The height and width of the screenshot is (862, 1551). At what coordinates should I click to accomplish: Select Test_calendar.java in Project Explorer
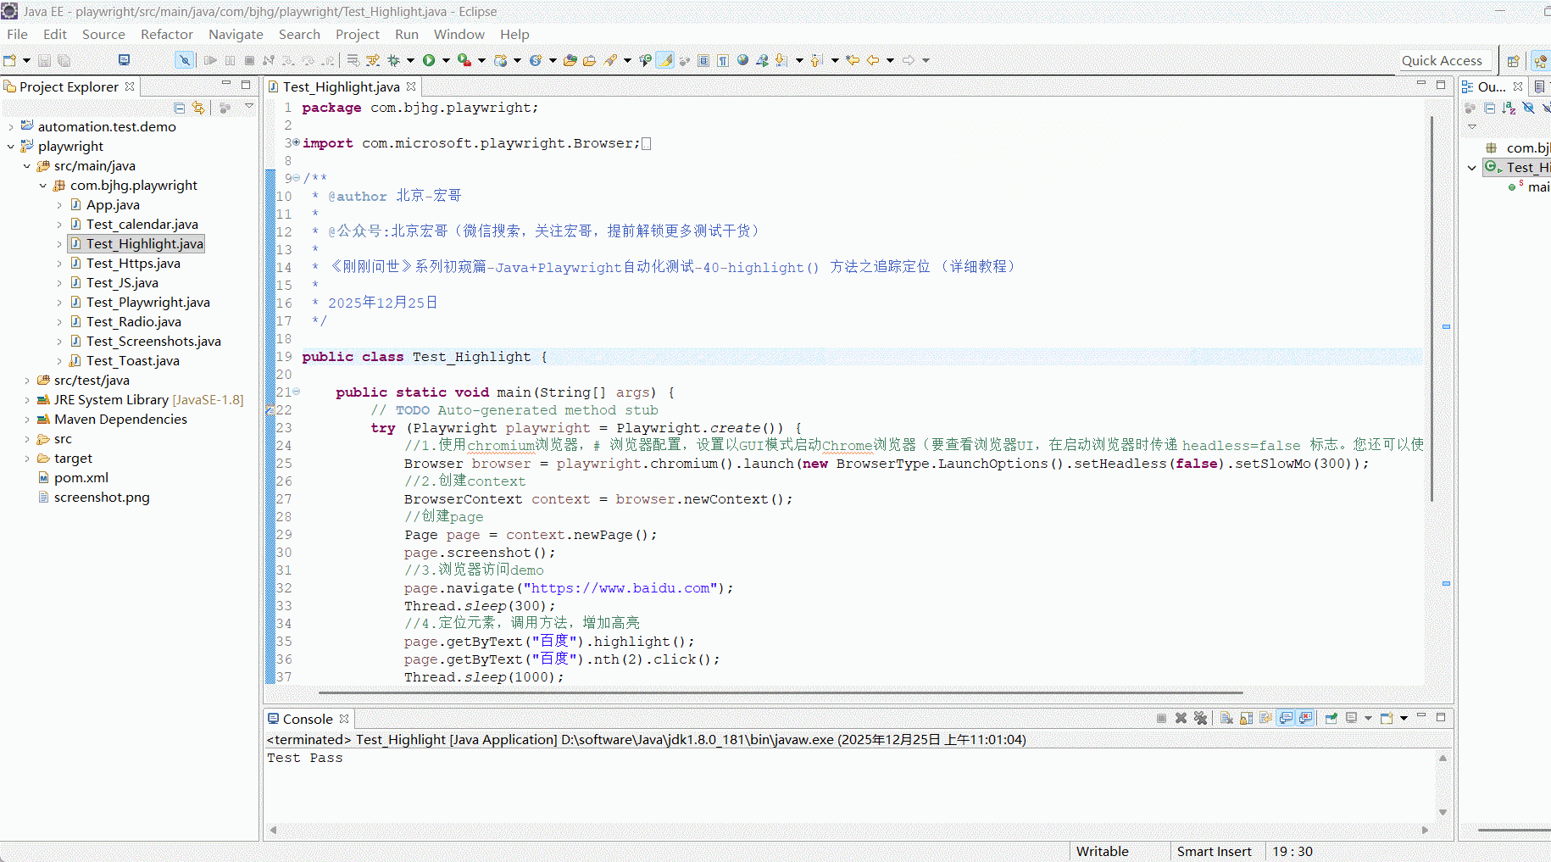pos(142,225)
